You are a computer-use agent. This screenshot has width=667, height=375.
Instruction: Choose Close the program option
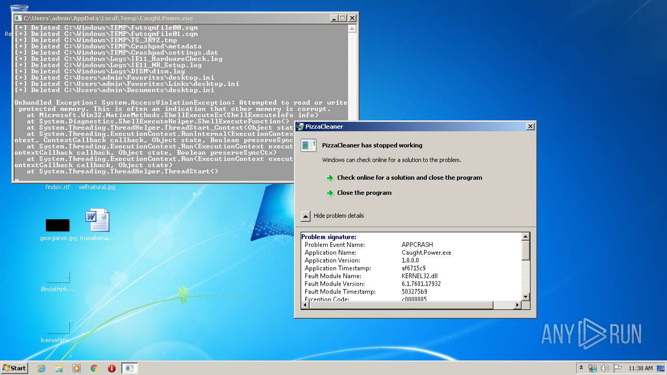click(x=364, y=193)
